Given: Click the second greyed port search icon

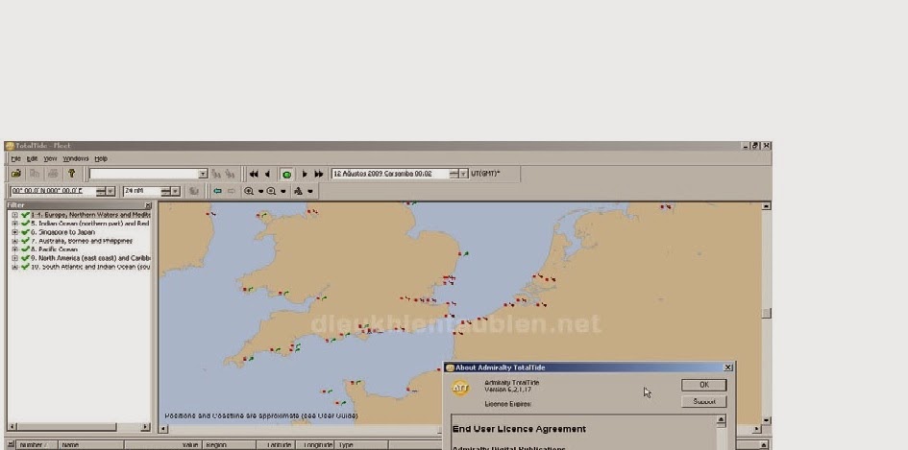Looking at the screenshot, I should click(x=230, y=174).
